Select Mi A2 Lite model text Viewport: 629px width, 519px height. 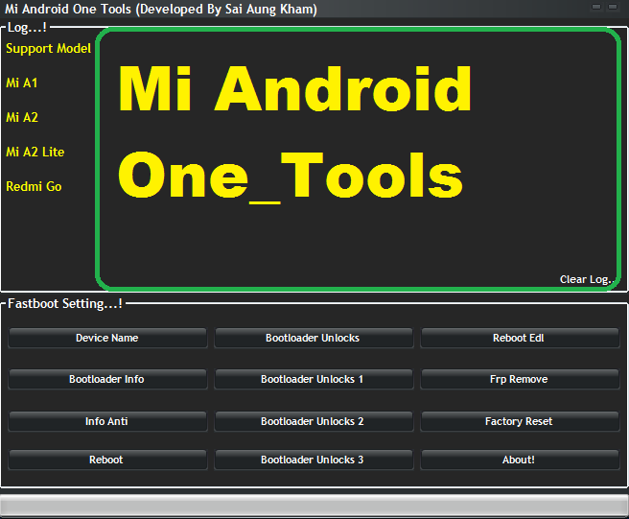35,153
